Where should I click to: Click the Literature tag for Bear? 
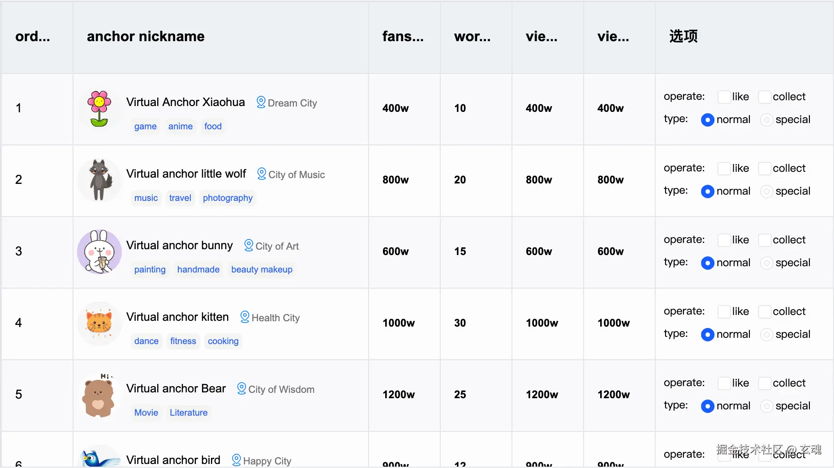pos(189,413)
